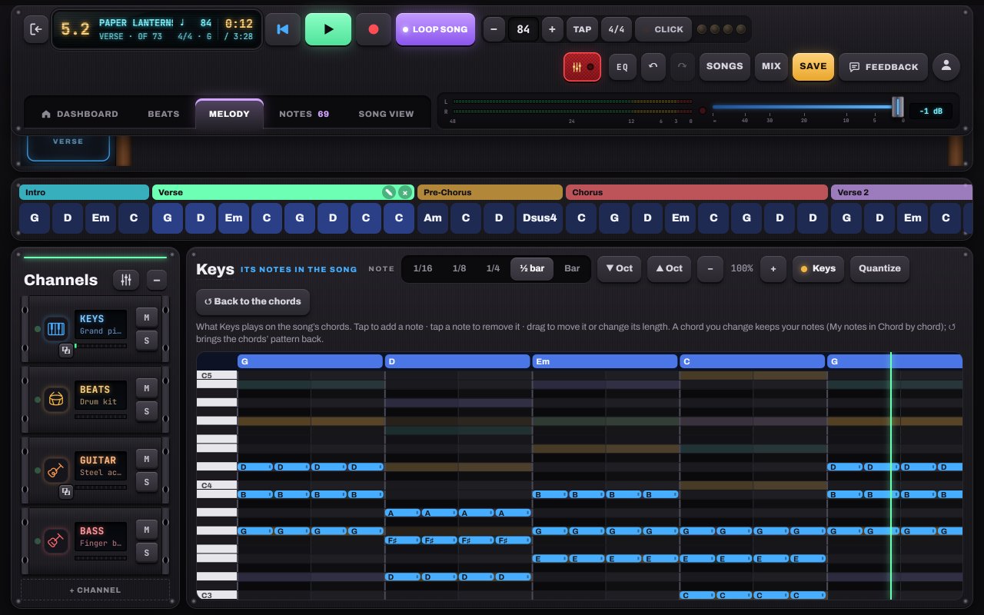Select the 1/16 note length
The width and height of the screenshot is (984, 615).
coord(423,269)
